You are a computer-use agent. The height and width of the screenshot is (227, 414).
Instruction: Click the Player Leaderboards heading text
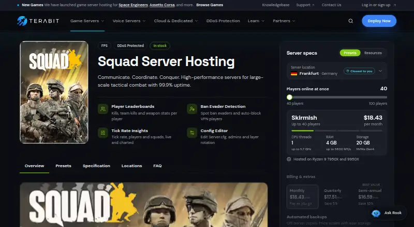point(133,106)
